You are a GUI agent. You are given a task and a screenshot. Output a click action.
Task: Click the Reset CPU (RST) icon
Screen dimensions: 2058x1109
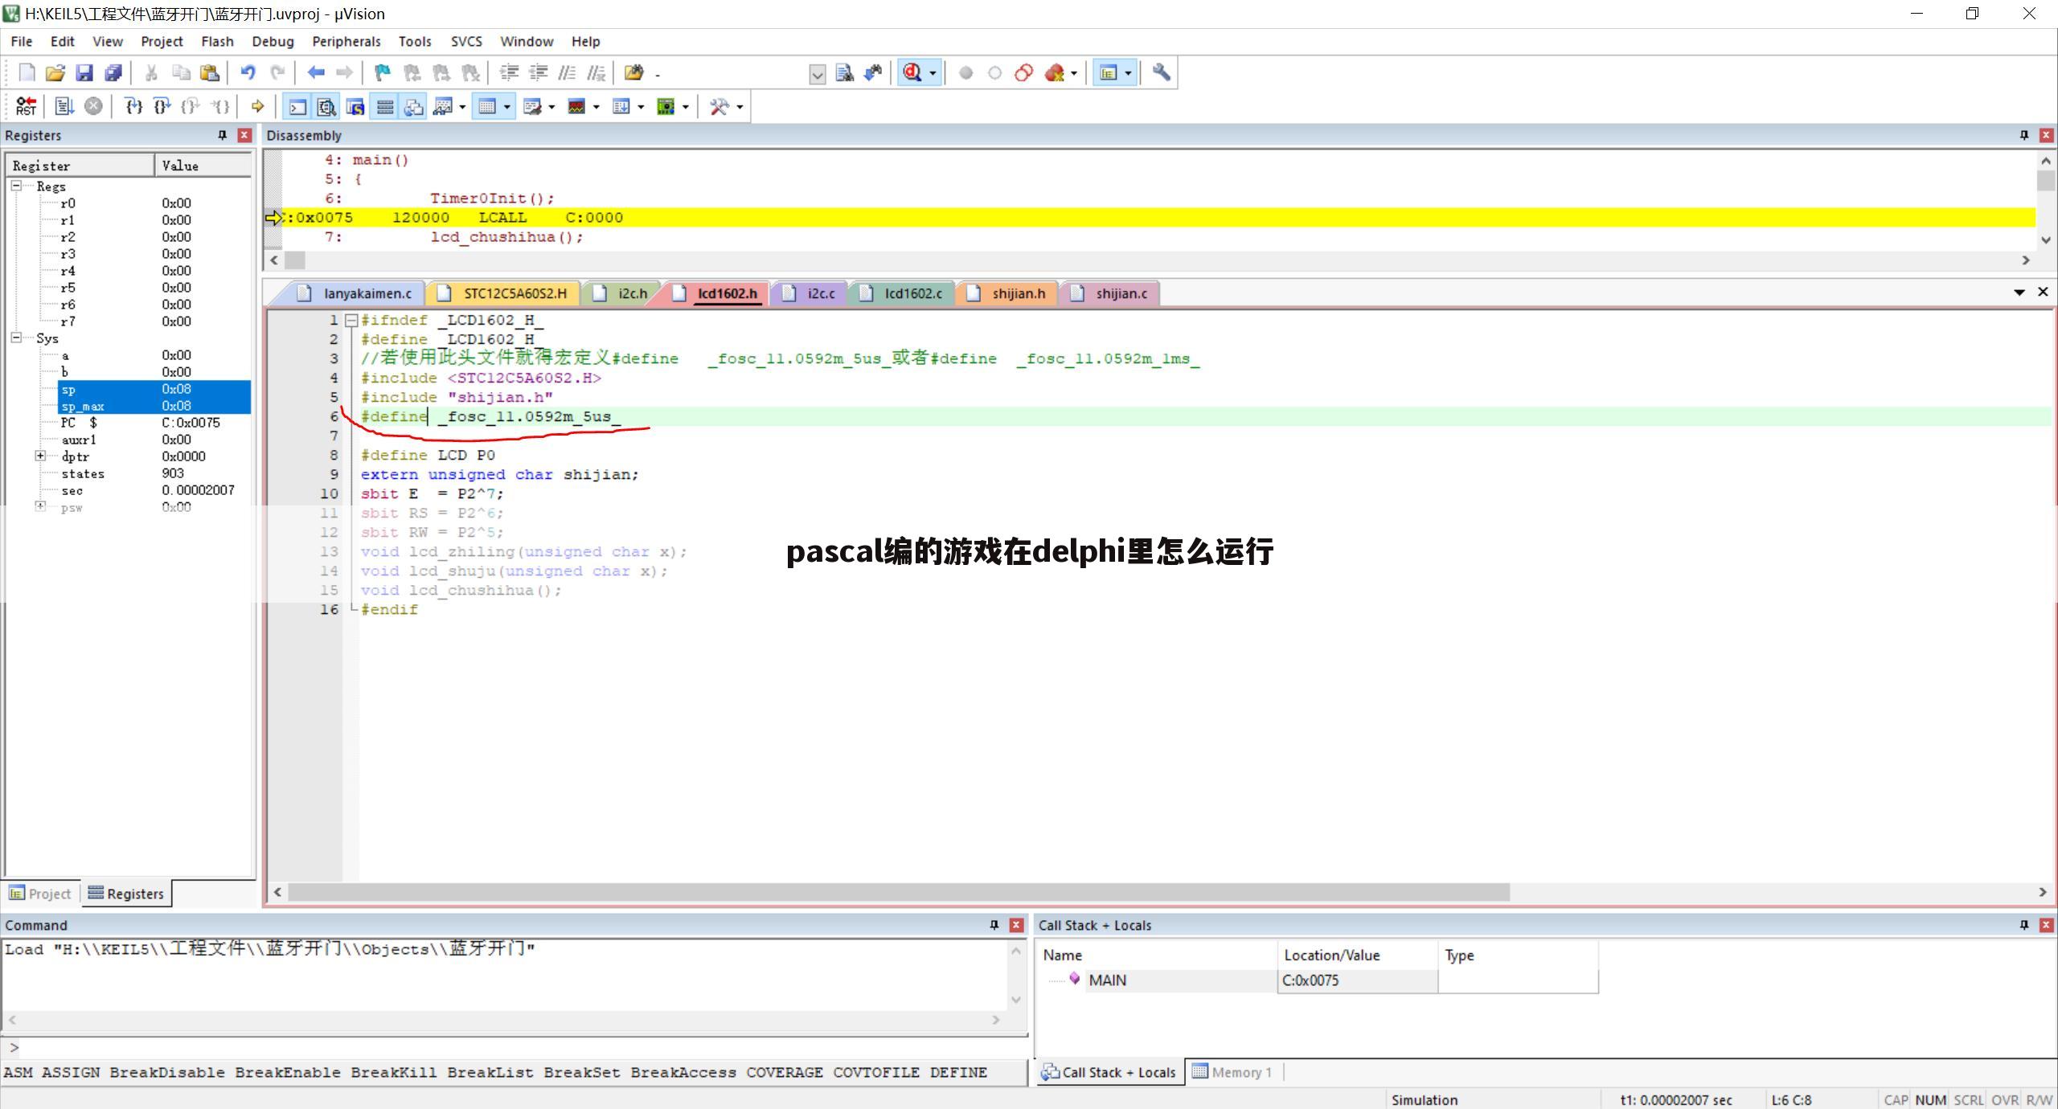(26, 106)
